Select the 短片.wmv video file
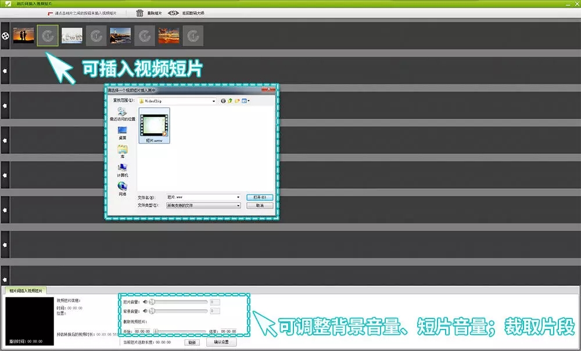 pyautogui.click(x=154, y=126)
